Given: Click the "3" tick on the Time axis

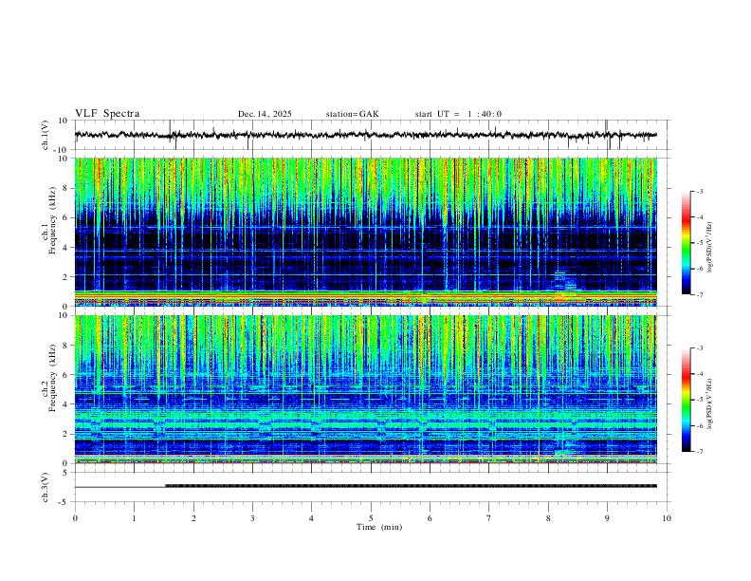Looking at the screenshot, I should [252, 518].
